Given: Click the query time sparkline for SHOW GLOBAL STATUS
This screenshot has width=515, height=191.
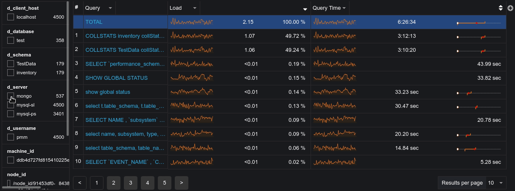Looking at the screenshot, I should click(x=334, y=78).
